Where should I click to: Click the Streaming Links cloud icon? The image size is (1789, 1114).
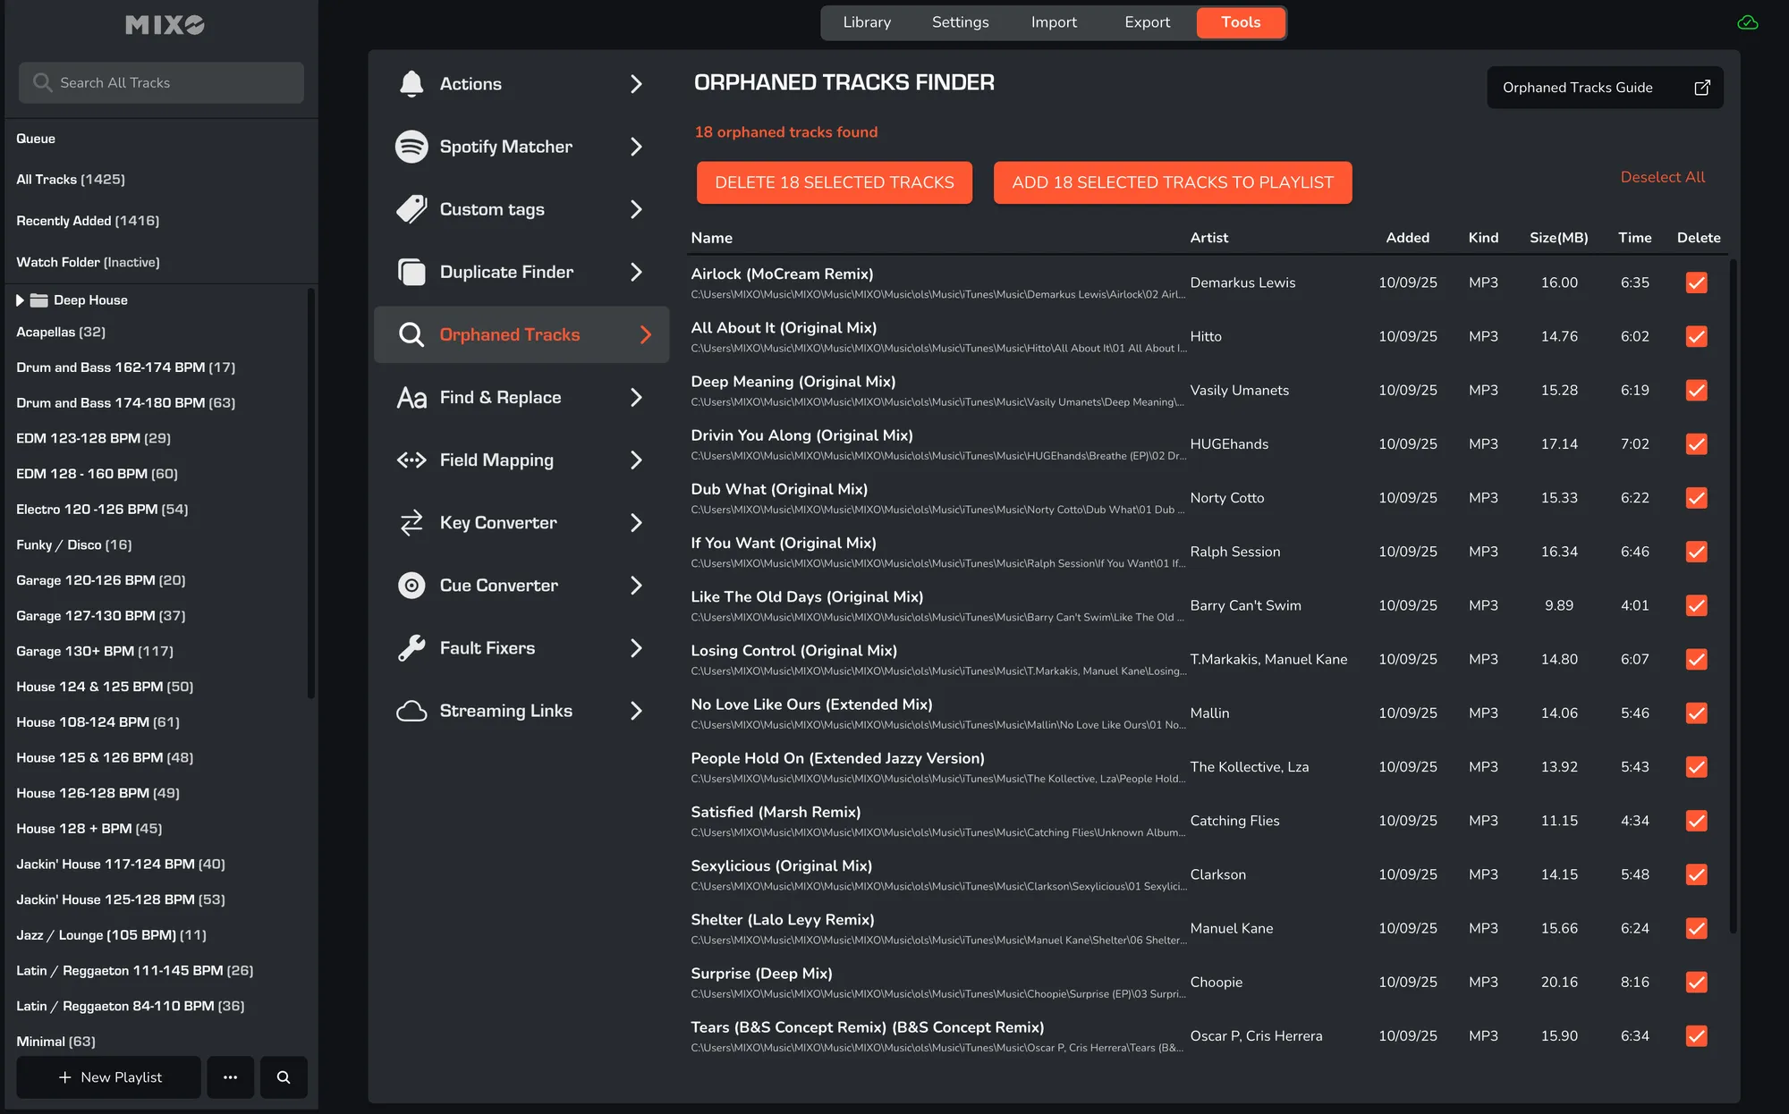coord(411,711)
